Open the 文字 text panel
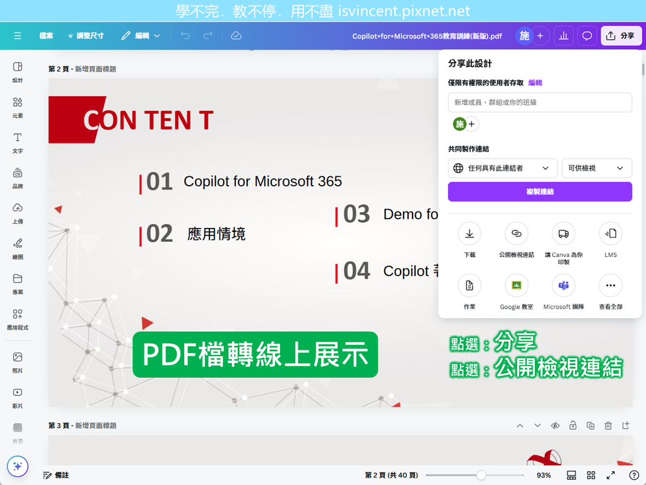Viewport: 646px width, 485px height. click(17, 143)
